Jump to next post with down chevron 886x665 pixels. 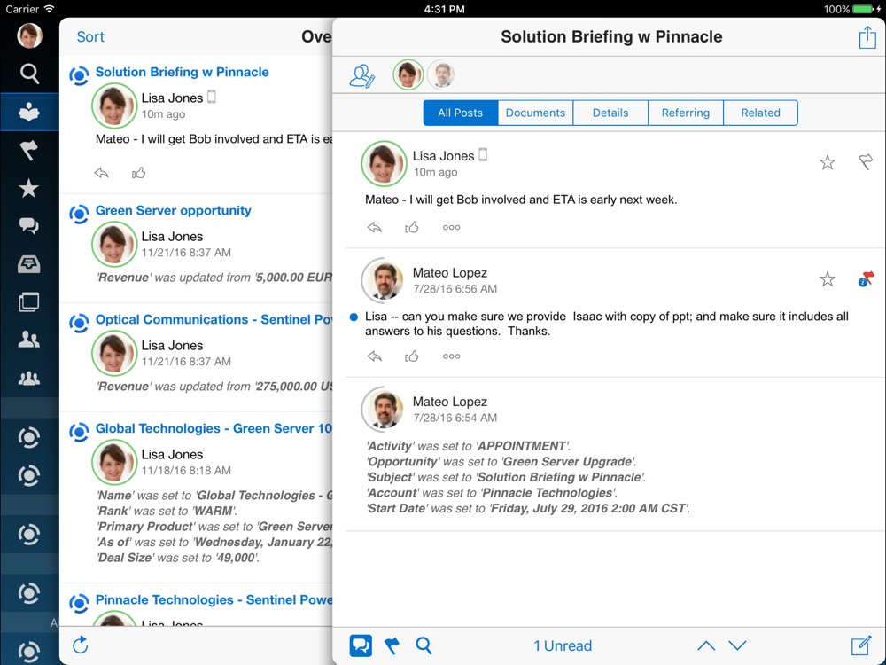pyautogui.click(x=737, y=645)
